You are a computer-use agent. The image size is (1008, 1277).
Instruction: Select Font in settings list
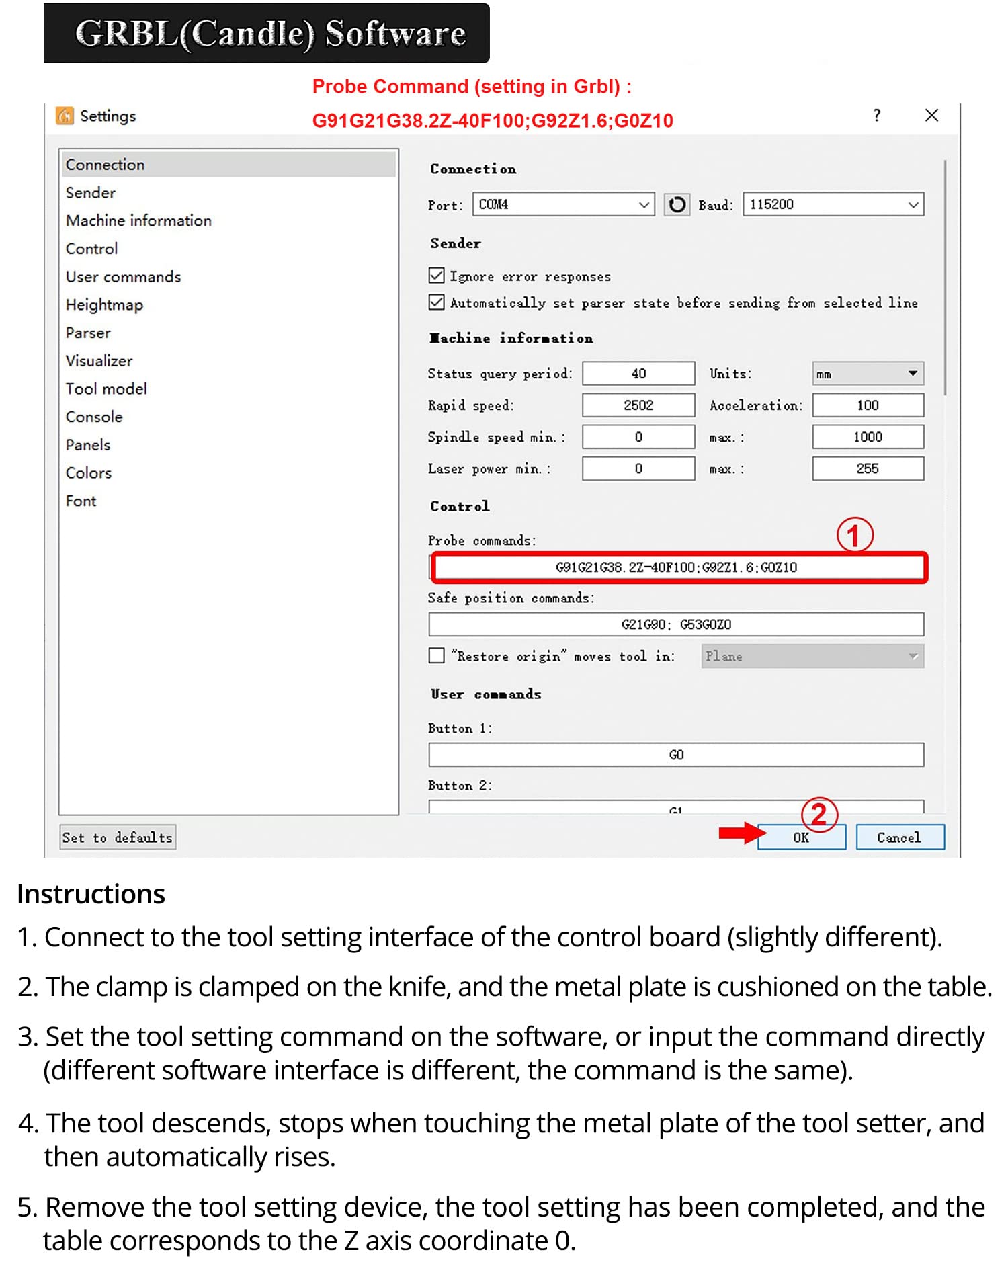click(x=228, y=501)
